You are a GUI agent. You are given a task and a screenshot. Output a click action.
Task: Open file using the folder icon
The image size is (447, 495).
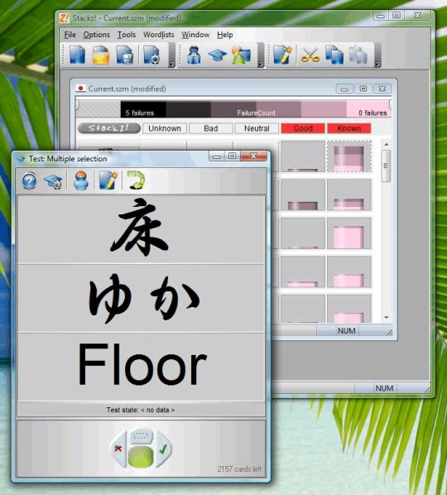(x=101, y=55)
